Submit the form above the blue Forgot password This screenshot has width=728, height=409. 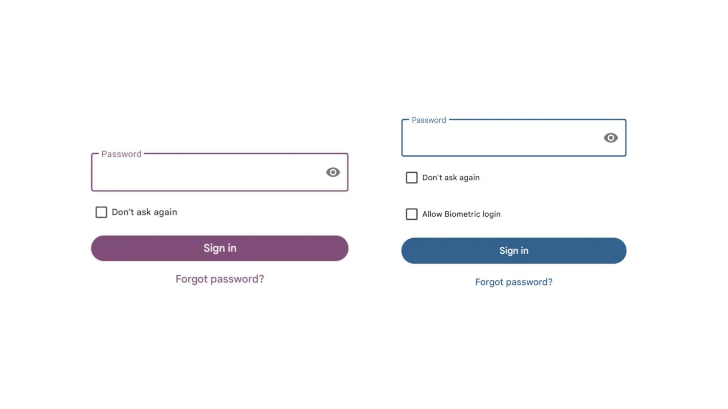pos(514,251)
